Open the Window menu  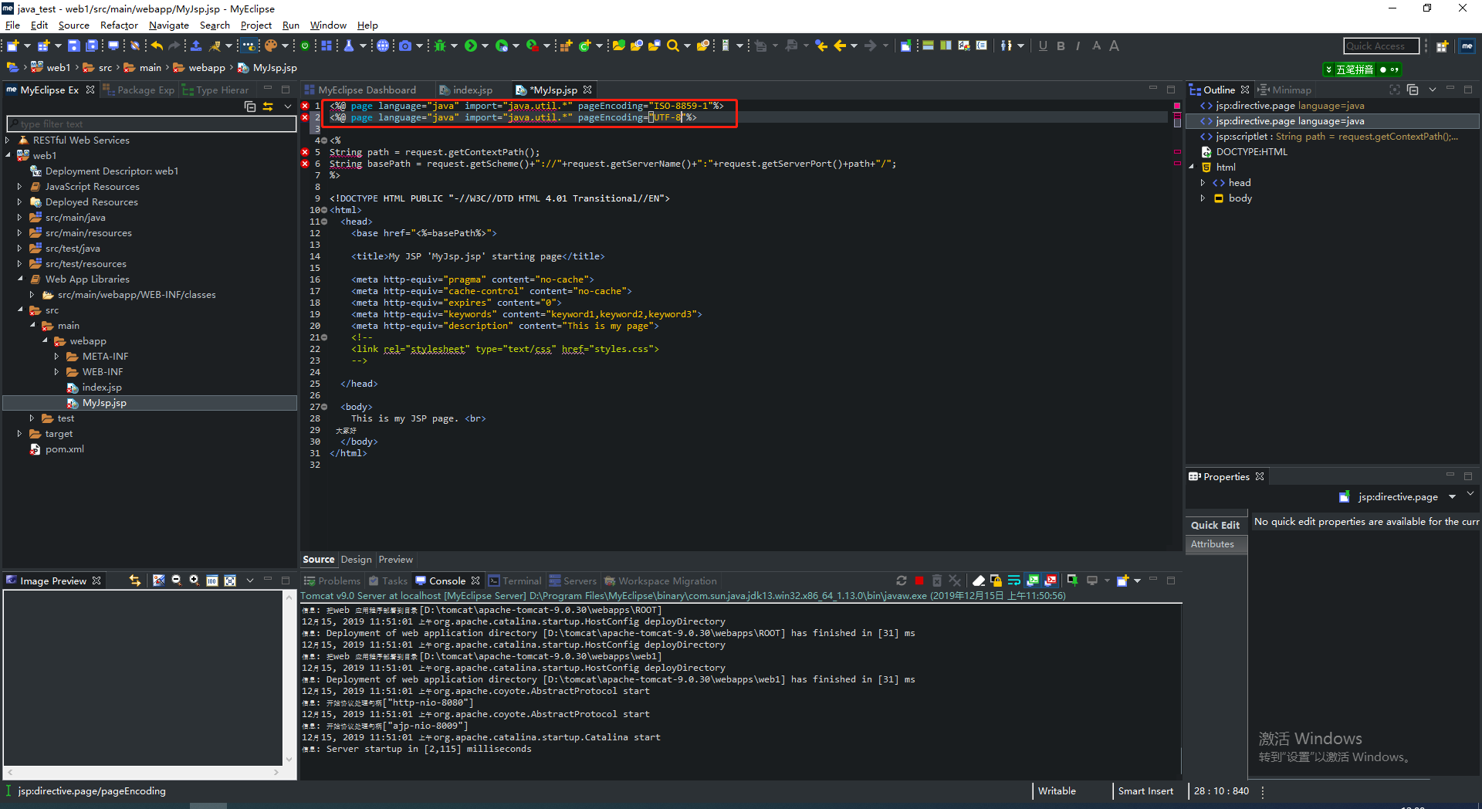tap(328, 25)
